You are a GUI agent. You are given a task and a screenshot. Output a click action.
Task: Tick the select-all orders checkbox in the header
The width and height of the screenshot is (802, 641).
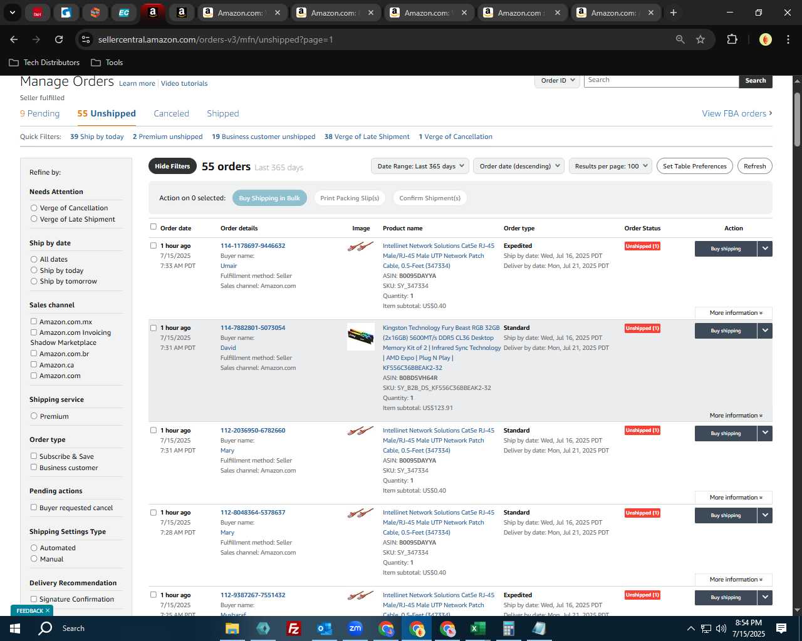point(154,227)
